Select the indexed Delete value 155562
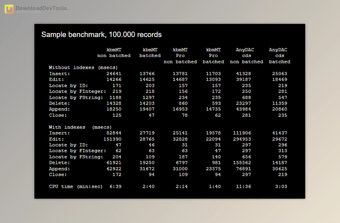 [242, 163]
